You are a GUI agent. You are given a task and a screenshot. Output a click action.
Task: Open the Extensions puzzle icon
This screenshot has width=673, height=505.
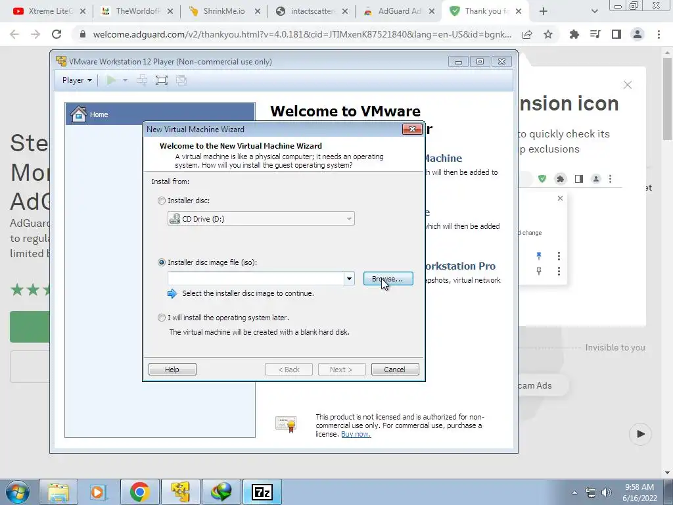[574, 34]
